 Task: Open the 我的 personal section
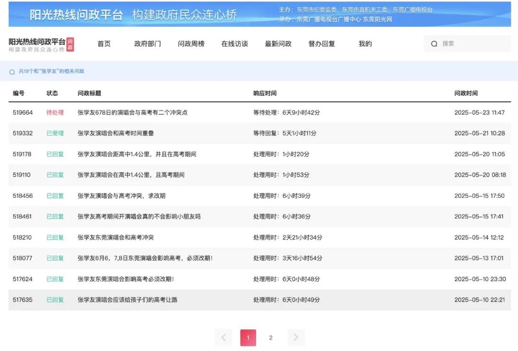click(x=365, y=43)
